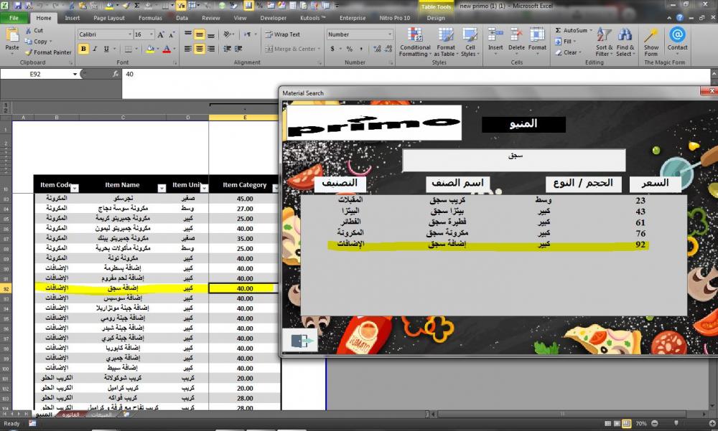Viewport: 718px width, 431px height.
Task: Click the Sort & Filter icon
Action: point(604,35)
